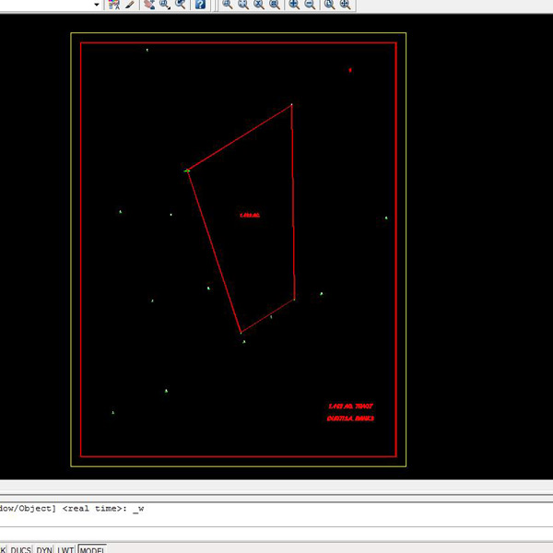The height and width of the screenshot is (553, 553).
Task: Click the text style icon with letter A
Action: point(114,5)
